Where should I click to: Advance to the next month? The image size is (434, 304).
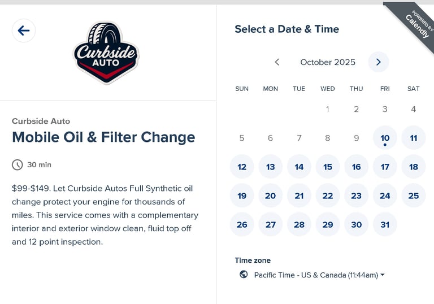coord(379,62)
